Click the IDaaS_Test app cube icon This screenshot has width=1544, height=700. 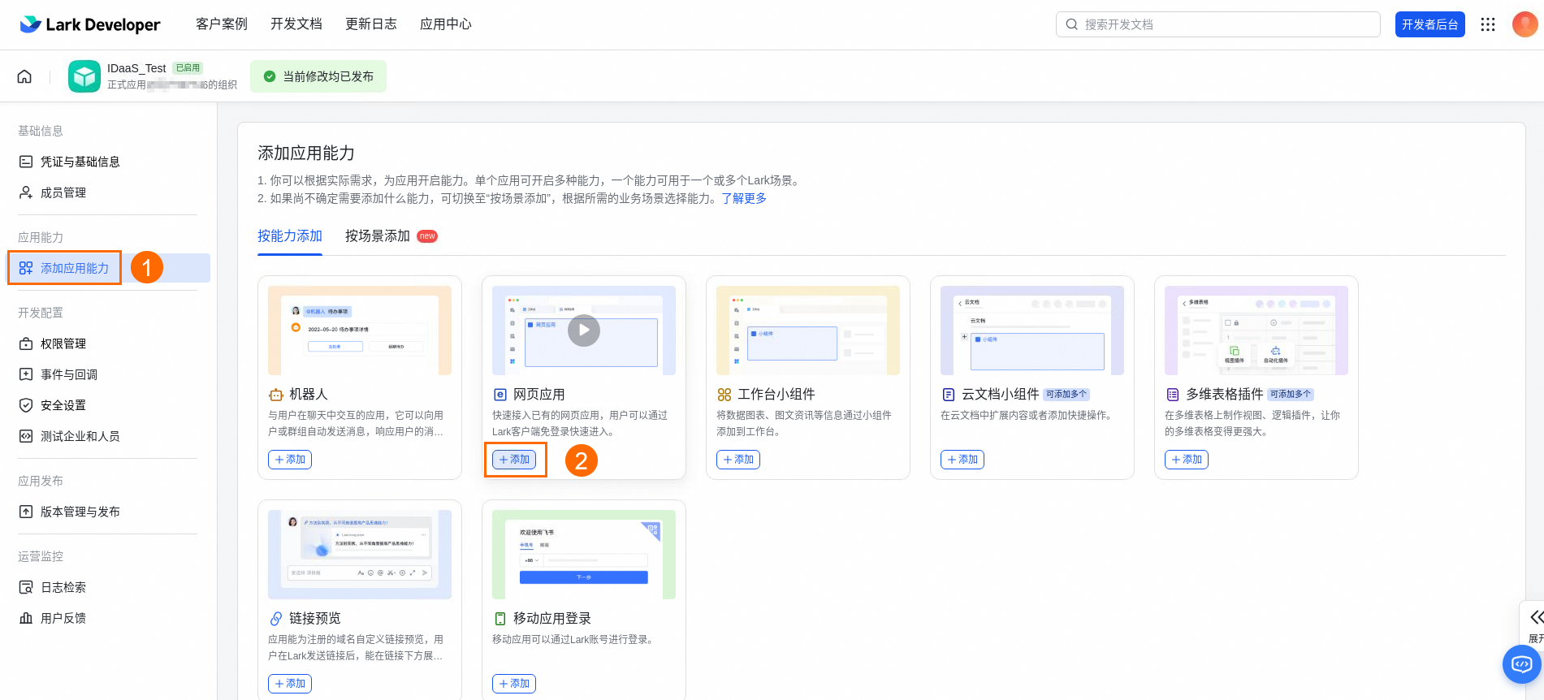[84, 76]
